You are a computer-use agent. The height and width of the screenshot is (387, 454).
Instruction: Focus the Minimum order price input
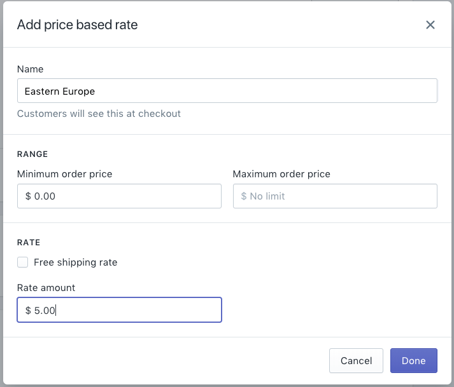point(119,196)
